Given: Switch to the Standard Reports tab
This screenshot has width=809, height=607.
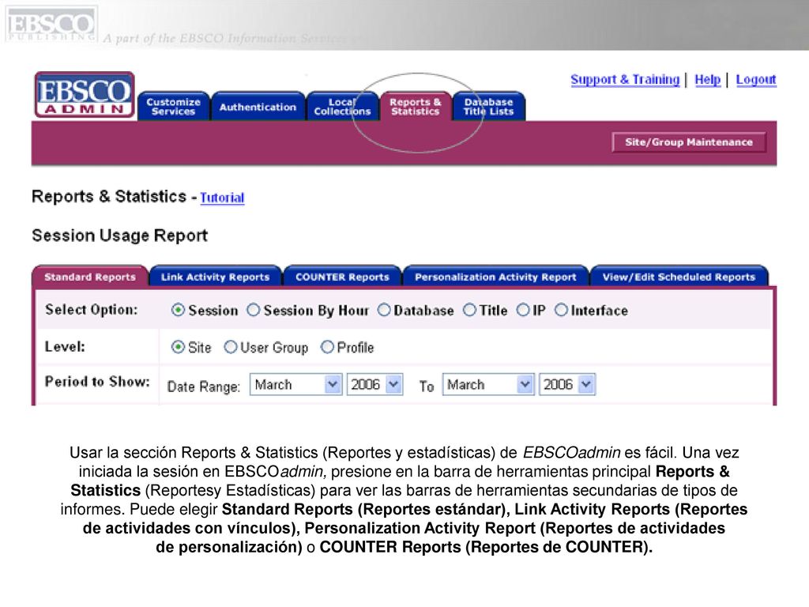Looking at the screenshot, I should pyautogui.click(x=90, y=277).
